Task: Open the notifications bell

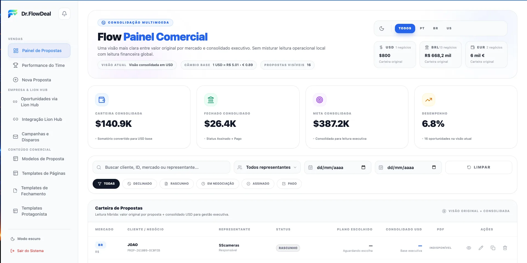Action: coord(64,14)
